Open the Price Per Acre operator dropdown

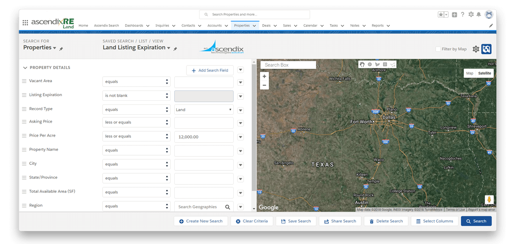pyautogui.click(x=136, y=136)
